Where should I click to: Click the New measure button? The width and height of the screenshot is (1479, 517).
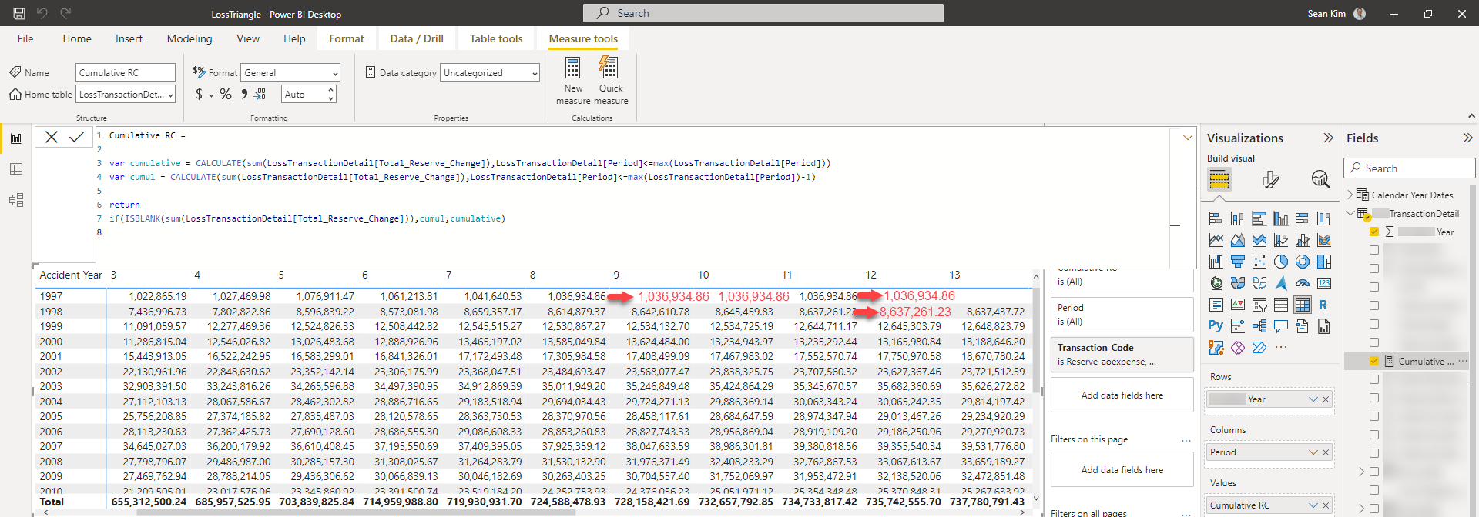573,80
